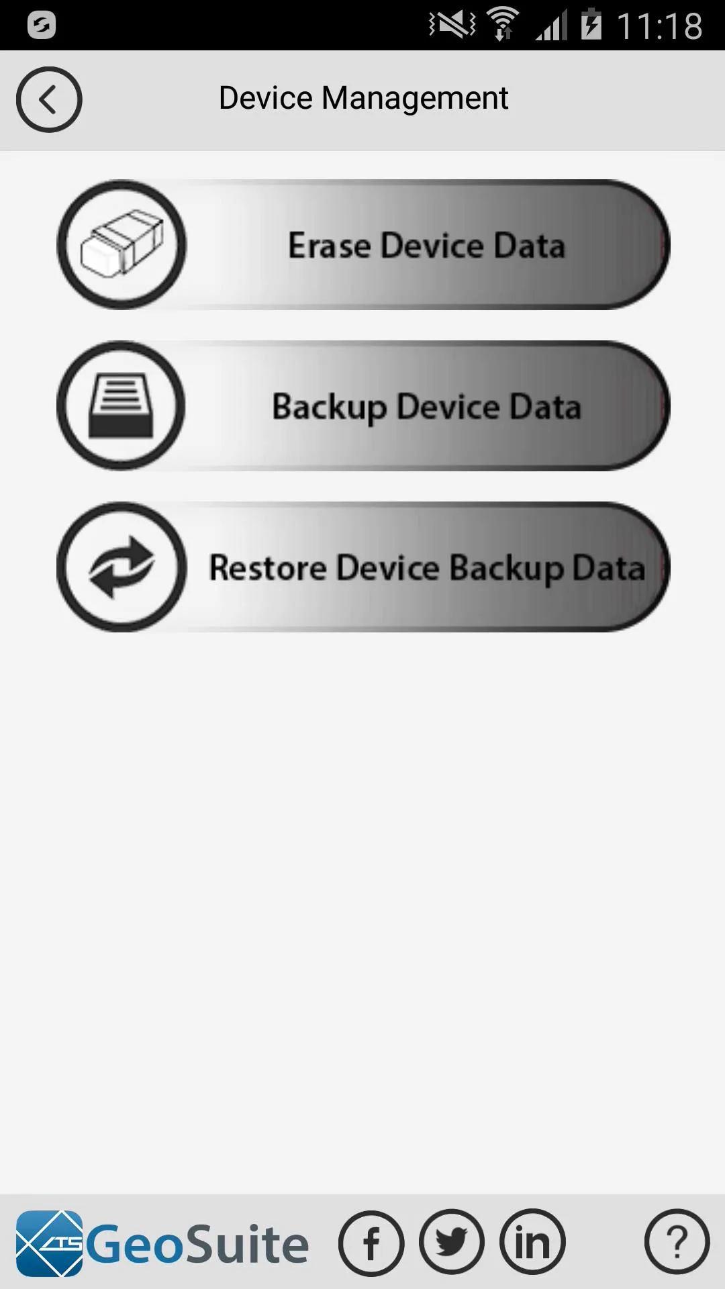This screenshot has height=1289, width=725.
Task: Open the LinkedIn icon
Action: pos(532,1243)
